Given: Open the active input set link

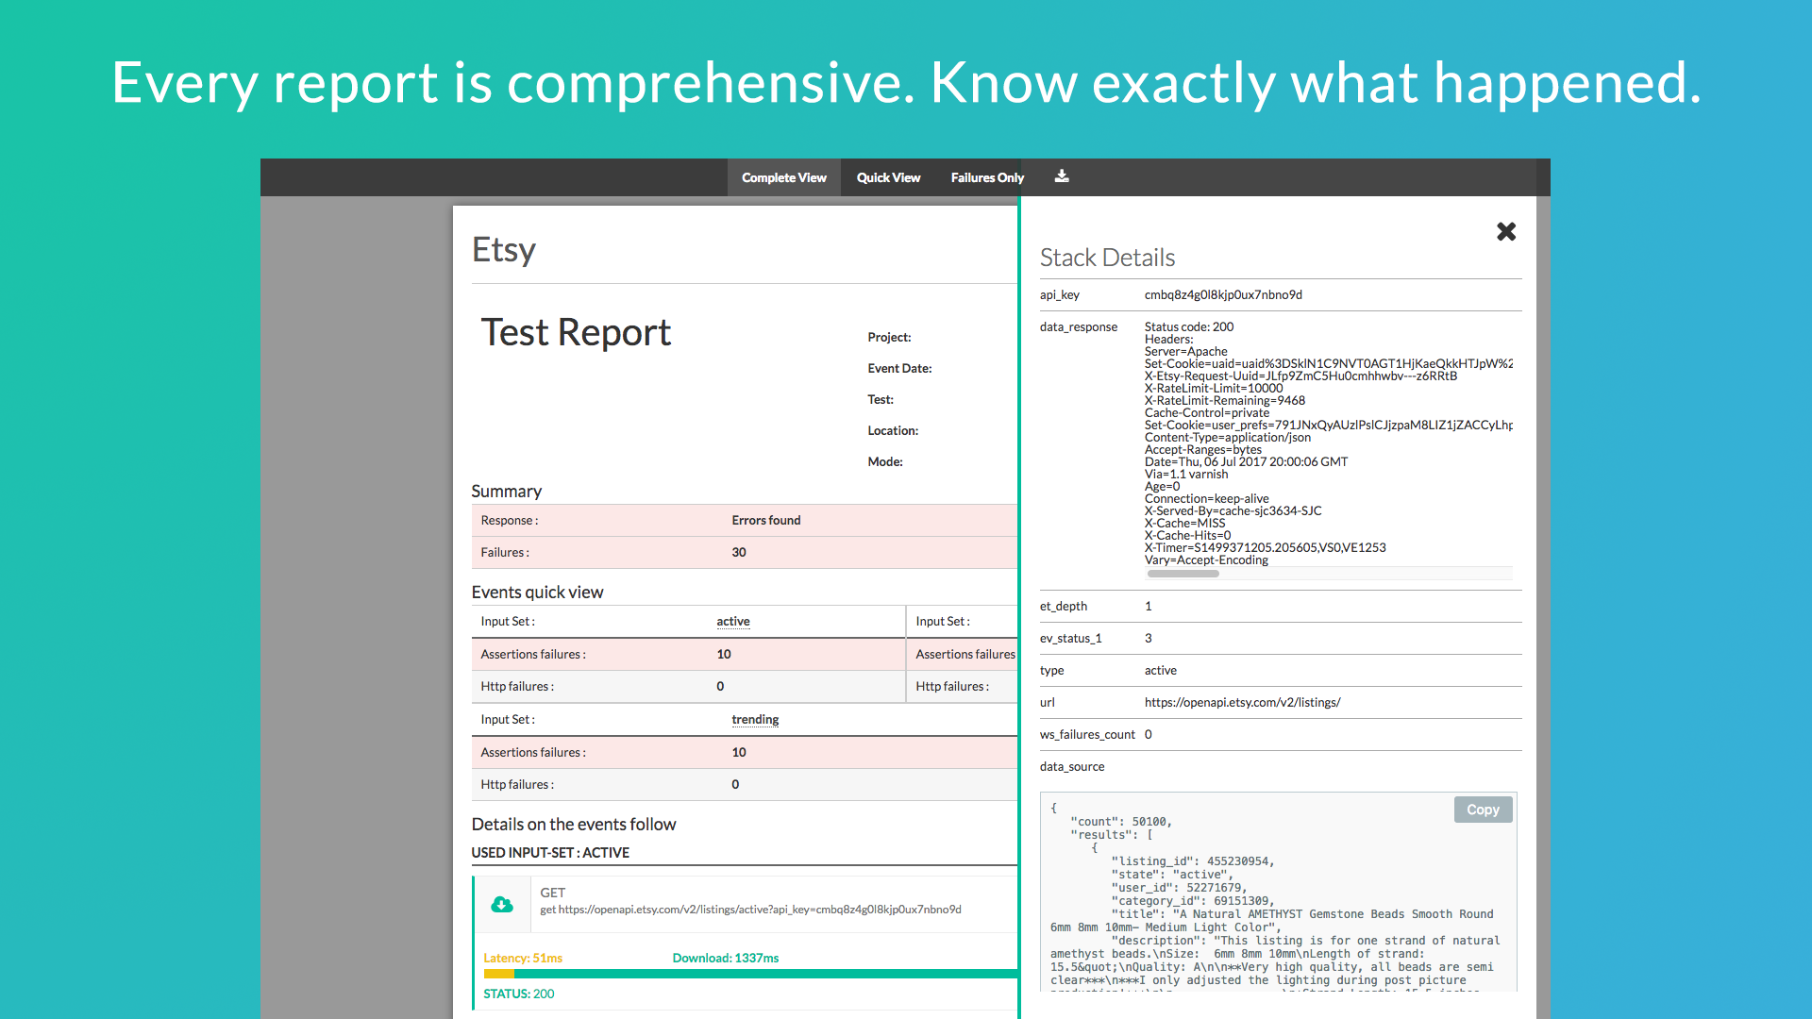Looking at the screenshot, I should point(732,621).
